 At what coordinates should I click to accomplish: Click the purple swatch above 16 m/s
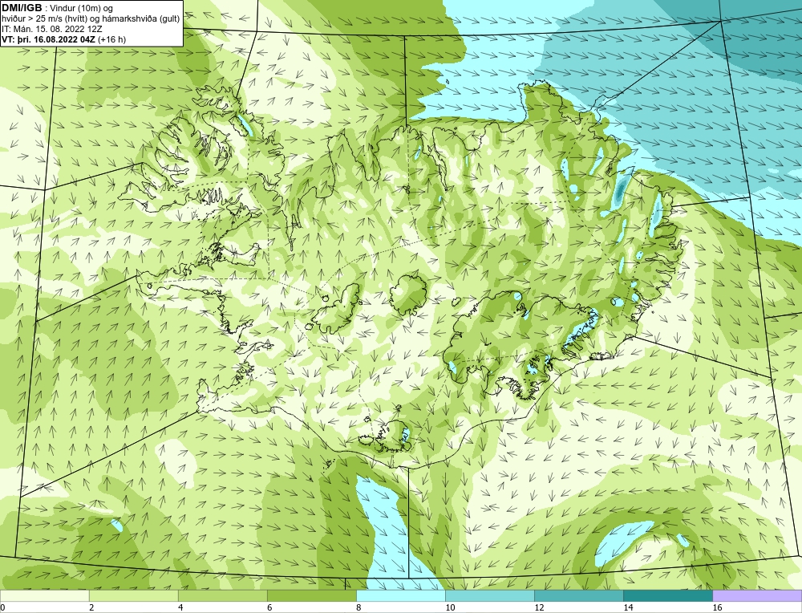(757, 595)
